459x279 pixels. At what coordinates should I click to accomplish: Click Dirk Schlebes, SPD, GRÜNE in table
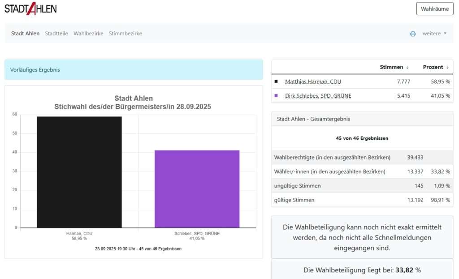tap(318, 95)
